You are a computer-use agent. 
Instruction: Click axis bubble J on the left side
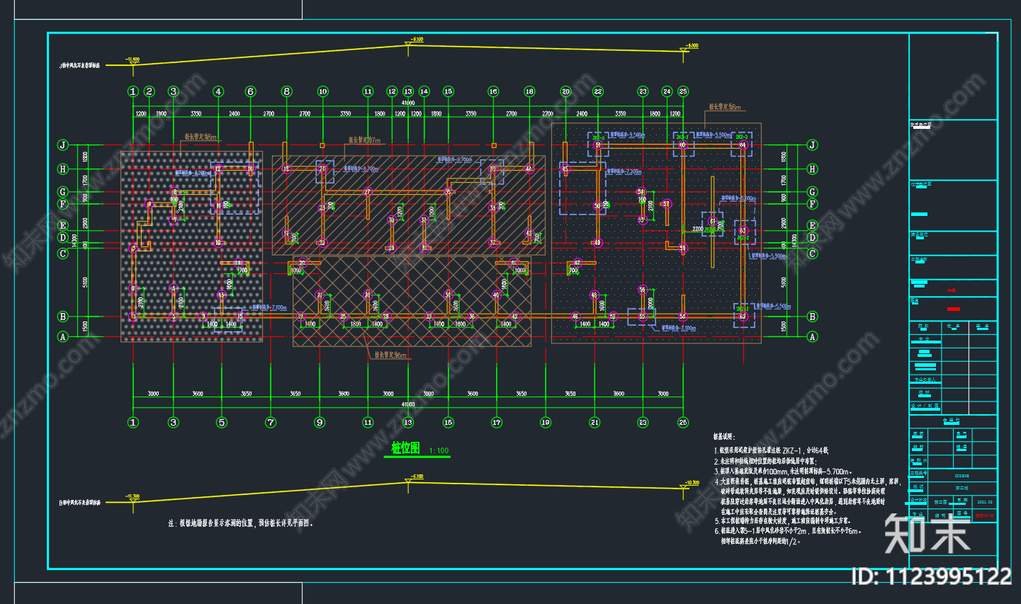click(62, 145)
